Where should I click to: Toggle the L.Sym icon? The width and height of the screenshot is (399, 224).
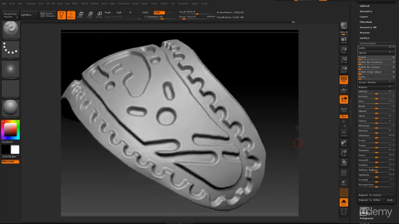pyautogui.click(x=344, y=110)
